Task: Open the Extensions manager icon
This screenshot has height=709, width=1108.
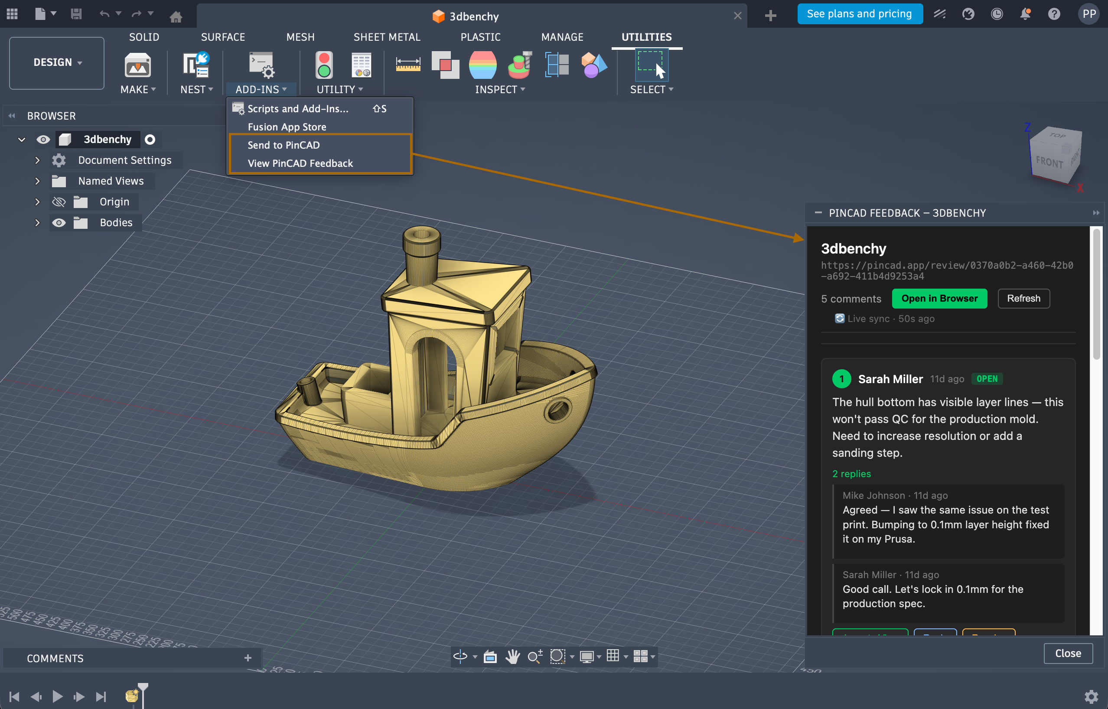Action: (939, 14)
